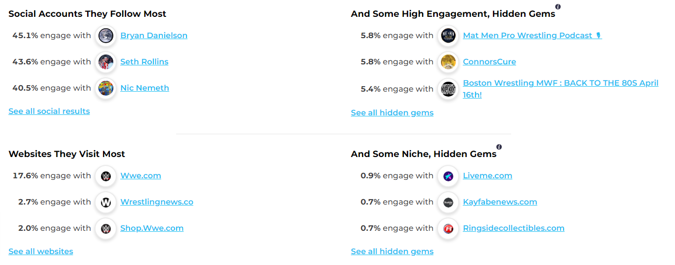Click the Liveme.com star icon
Image resolution: width=675 pixels, height=265 pixels.
point(448,176)
